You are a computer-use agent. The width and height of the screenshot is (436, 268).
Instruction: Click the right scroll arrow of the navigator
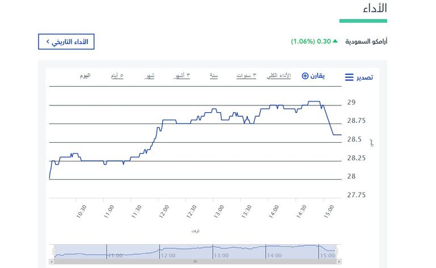(x=339, y=262)
